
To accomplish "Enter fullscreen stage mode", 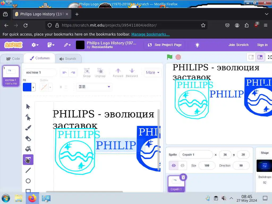I will tap(270, 57).
